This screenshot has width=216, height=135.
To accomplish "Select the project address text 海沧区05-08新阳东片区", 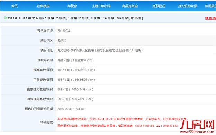I will pos(100,51).
